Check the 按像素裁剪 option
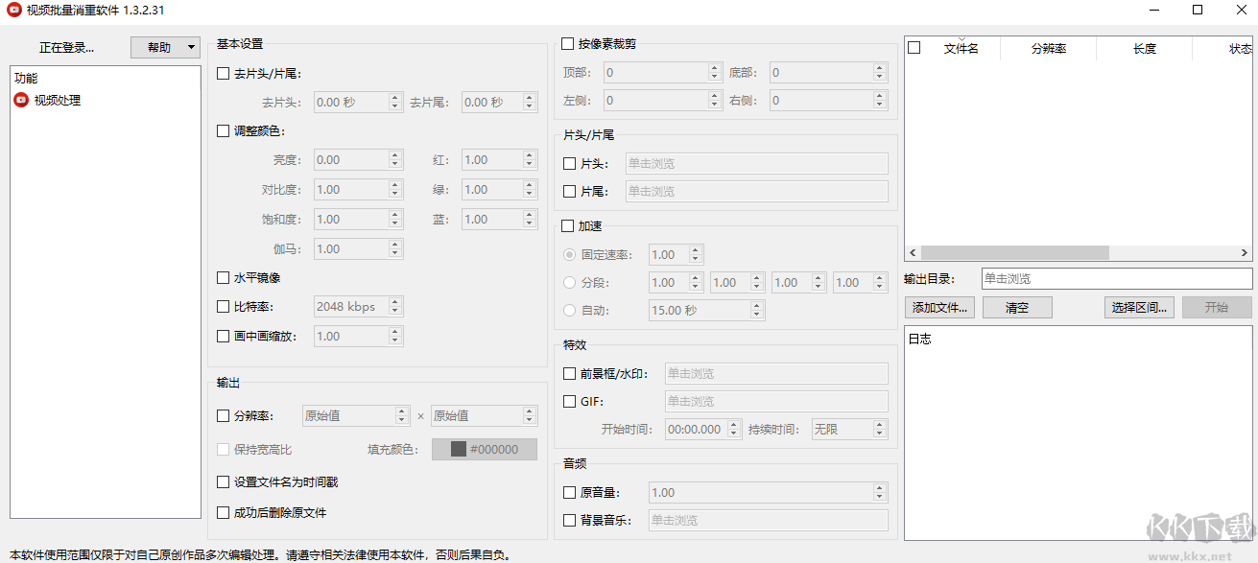Viewport: 1258px width, 563px height. coord(567,43)
